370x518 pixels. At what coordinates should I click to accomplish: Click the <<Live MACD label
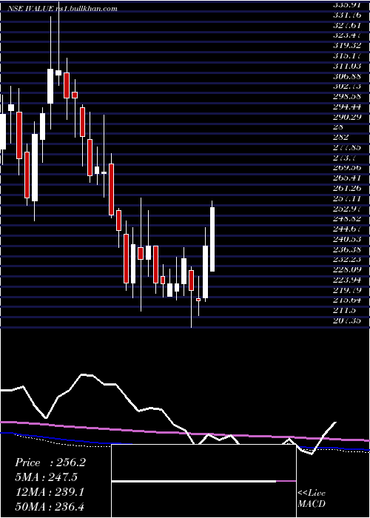[x=312, y=499]
